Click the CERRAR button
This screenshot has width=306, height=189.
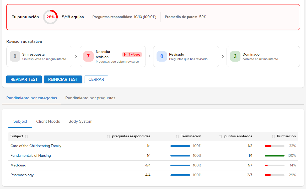(96, 79)
